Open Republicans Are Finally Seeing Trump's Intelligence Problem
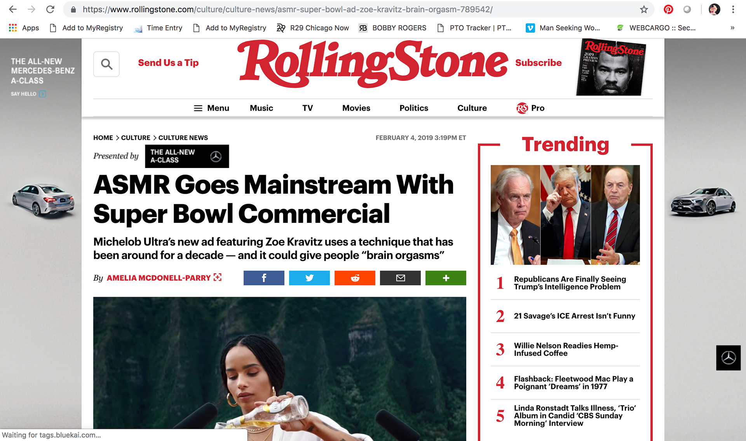Image resolution: width=746 pixels, height=441 pixels. [x=570, y=283]
